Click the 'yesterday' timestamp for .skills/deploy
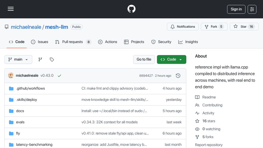This screenshot has width=263, height=148. (174, 100)
